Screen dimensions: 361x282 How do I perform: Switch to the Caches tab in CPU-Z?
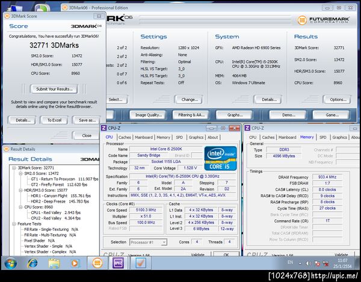[x=125, y=137]
